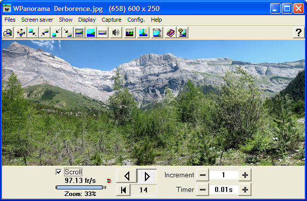The width and height of the screenshot is (307, 201).
Task: Click the Timer value field showing 0.01s
Action: (224, 189)
